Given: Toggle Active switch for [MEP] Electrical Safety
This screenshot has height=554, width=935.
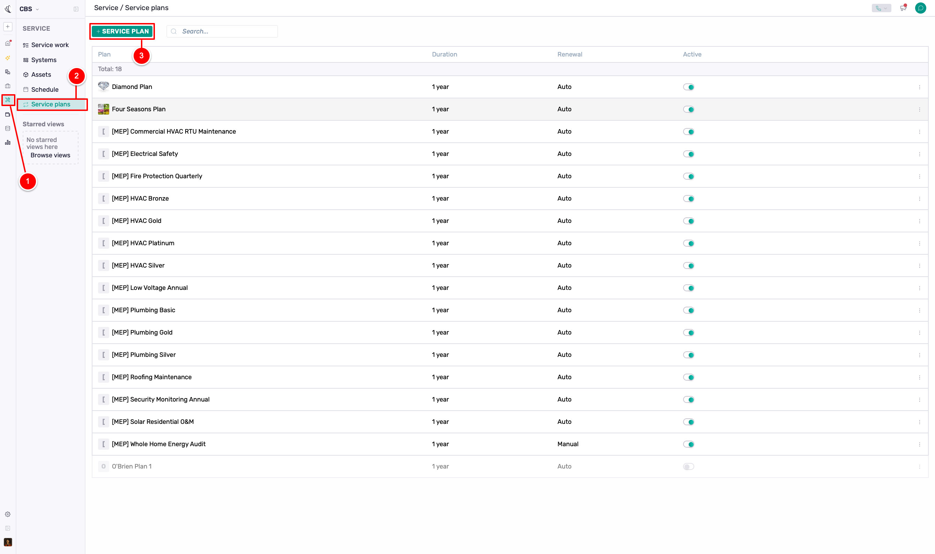Looking at the screenshot, I should [688, 154].
